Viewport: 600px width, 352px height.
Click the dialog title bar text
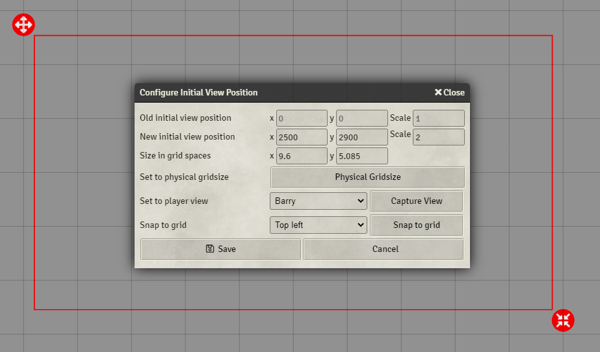[198, 92]
